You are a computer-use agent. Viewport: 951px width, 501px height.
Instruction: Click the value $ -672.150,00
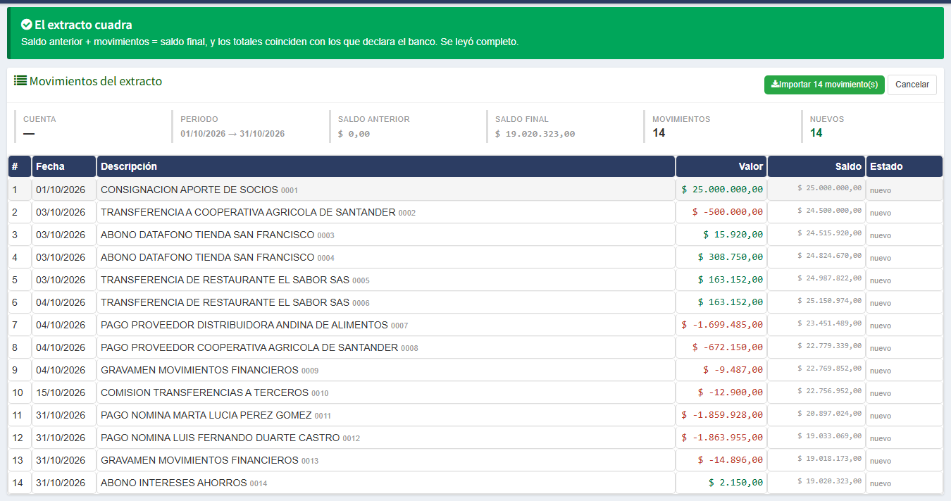(x=727, y=347)
